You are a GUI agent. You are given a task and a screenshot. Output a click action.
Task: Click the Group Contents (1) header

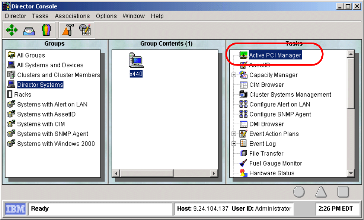[x=167, y=43]
